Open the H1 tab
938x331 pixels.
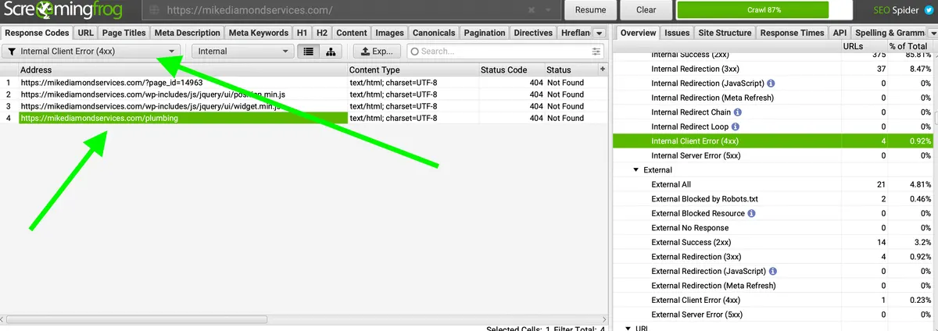(303, 33)
